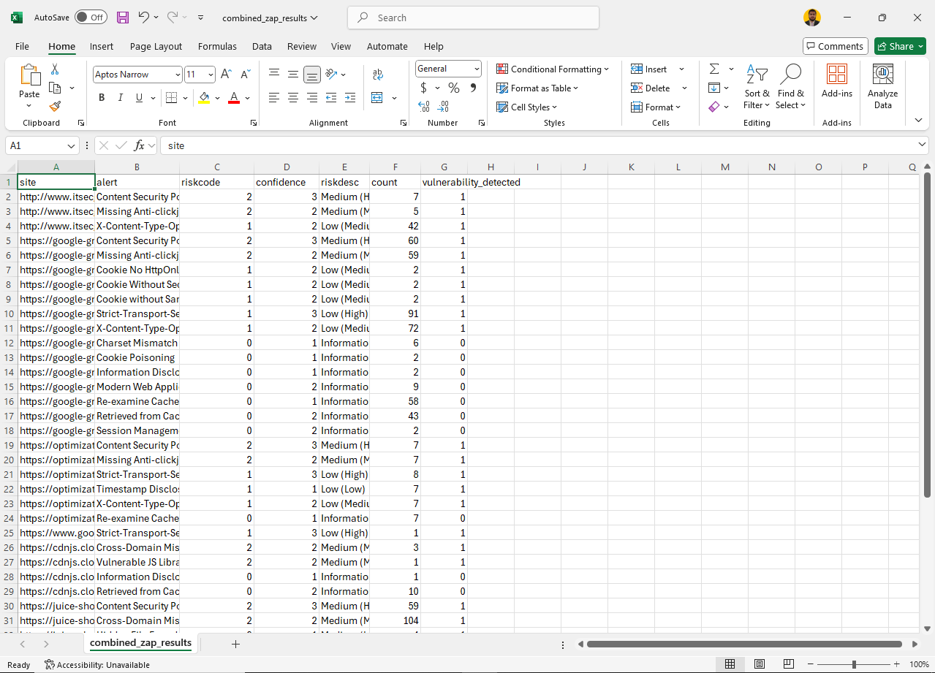Click Top Align icon
Viewport: 935px width, 673px height.
coord(274,74)
